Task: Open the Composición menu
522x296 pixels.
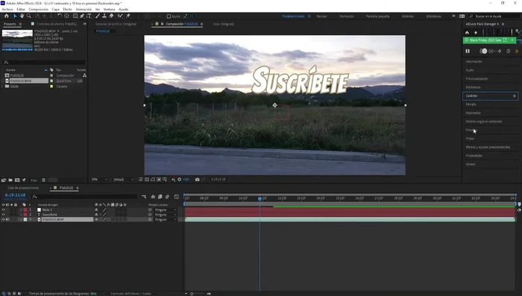Action: coord(39,10)
